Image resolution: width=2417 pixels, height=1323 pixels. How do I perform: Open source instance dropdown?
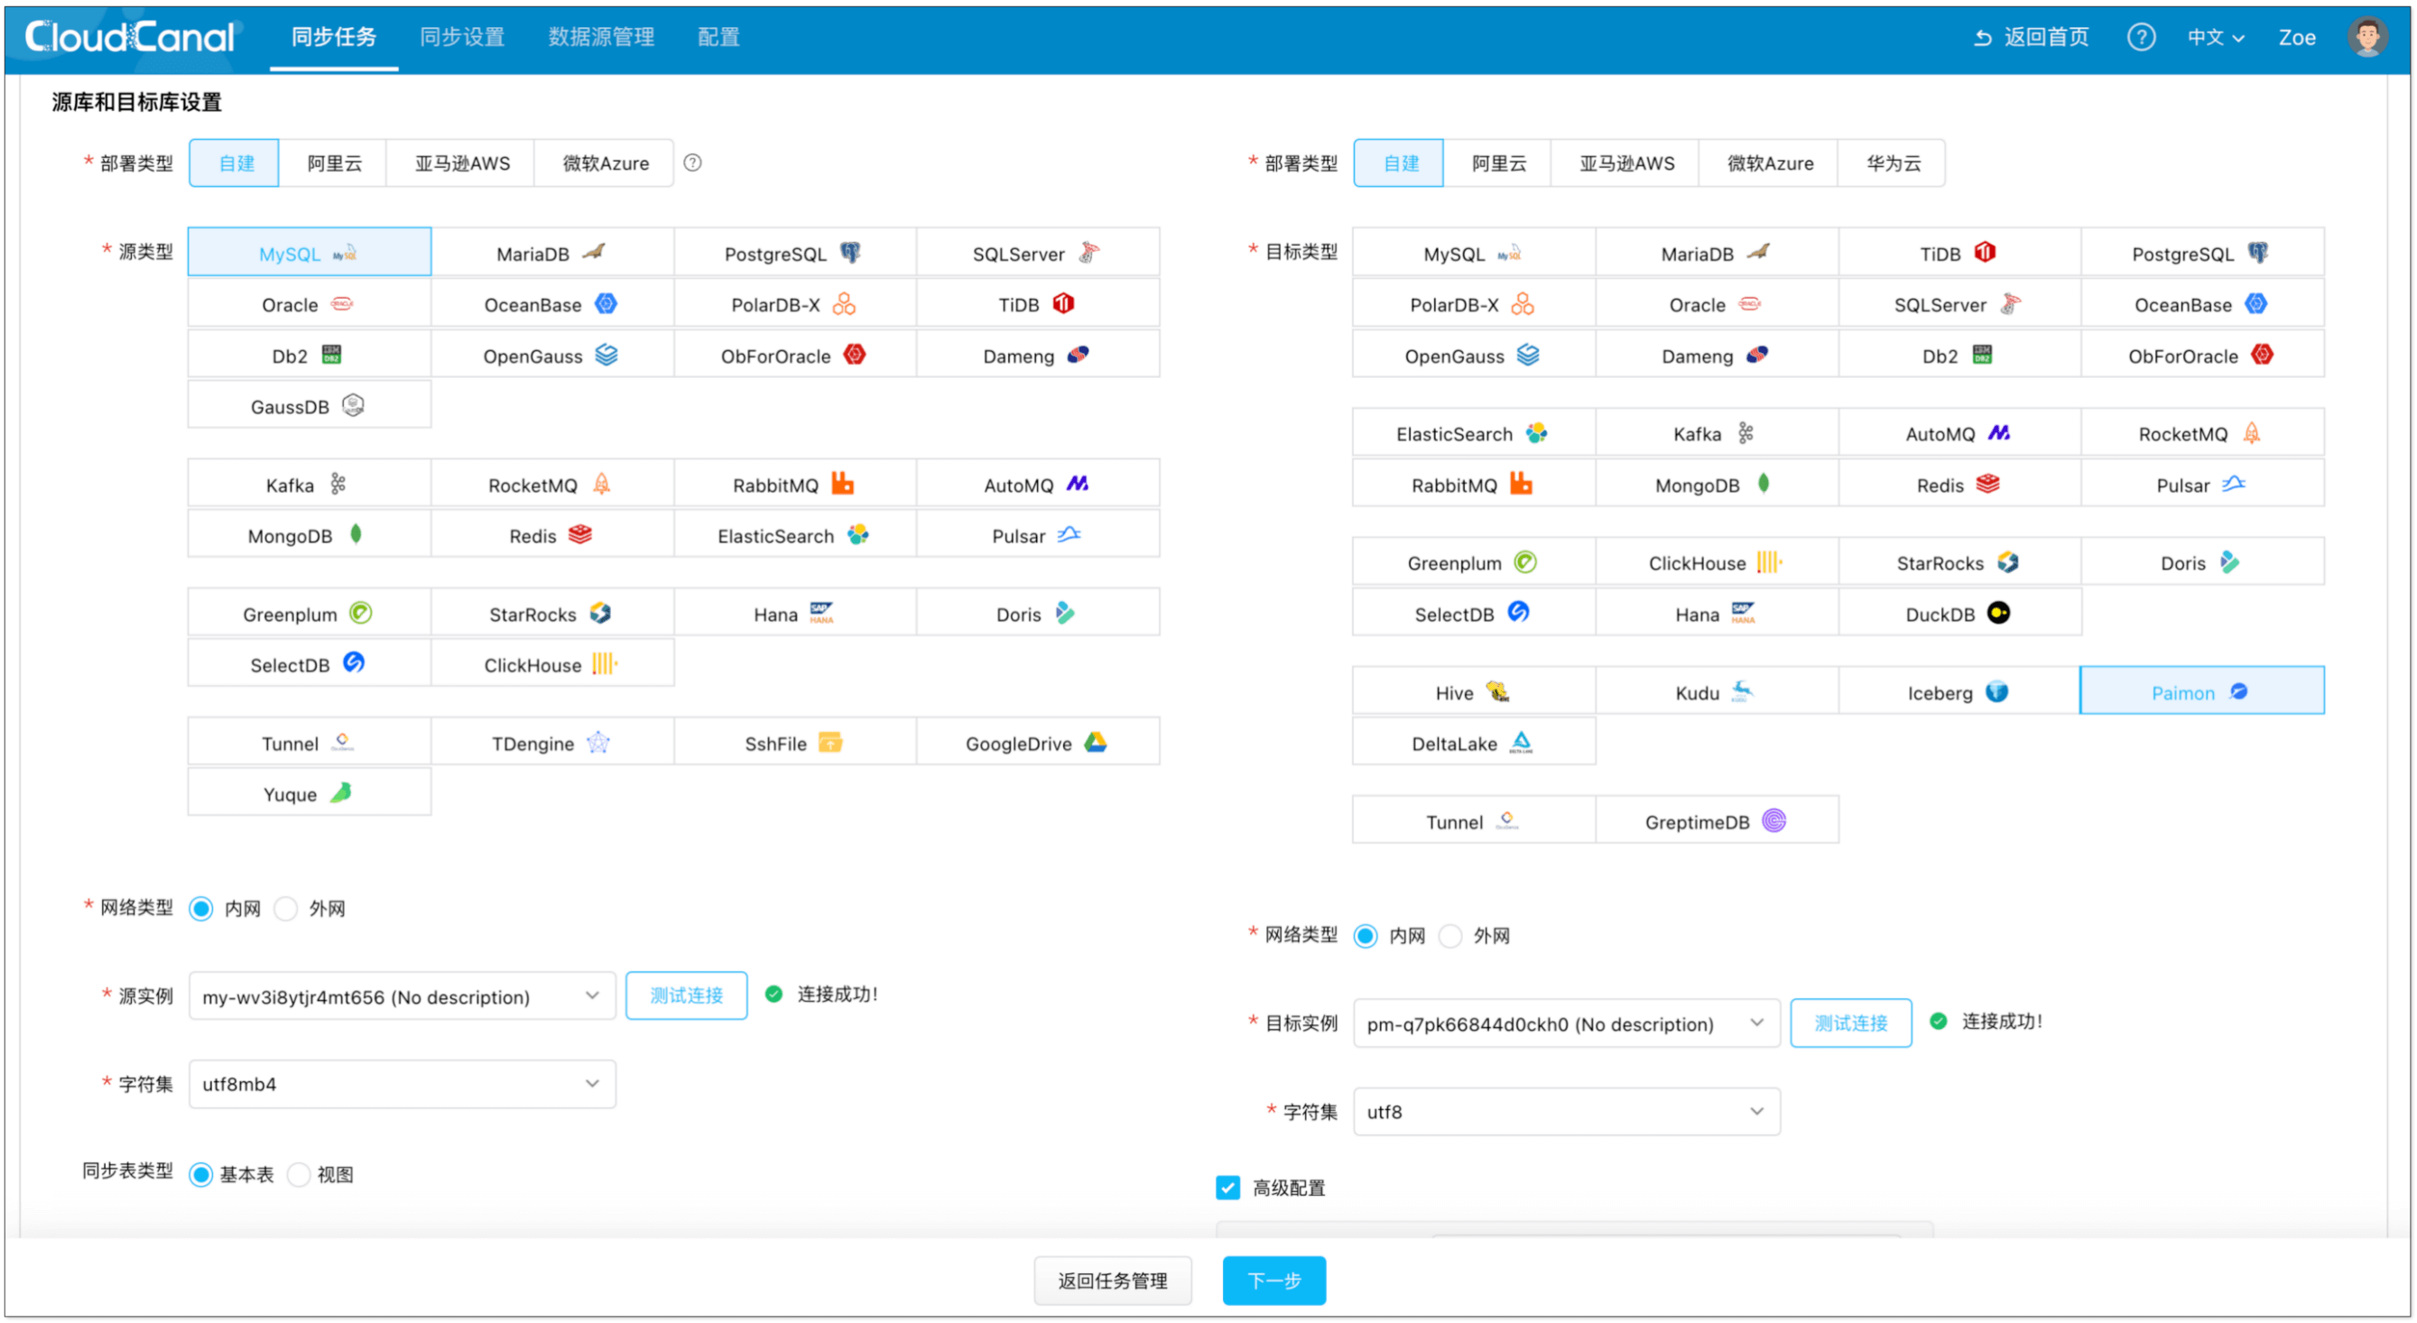tap(402, 996)
